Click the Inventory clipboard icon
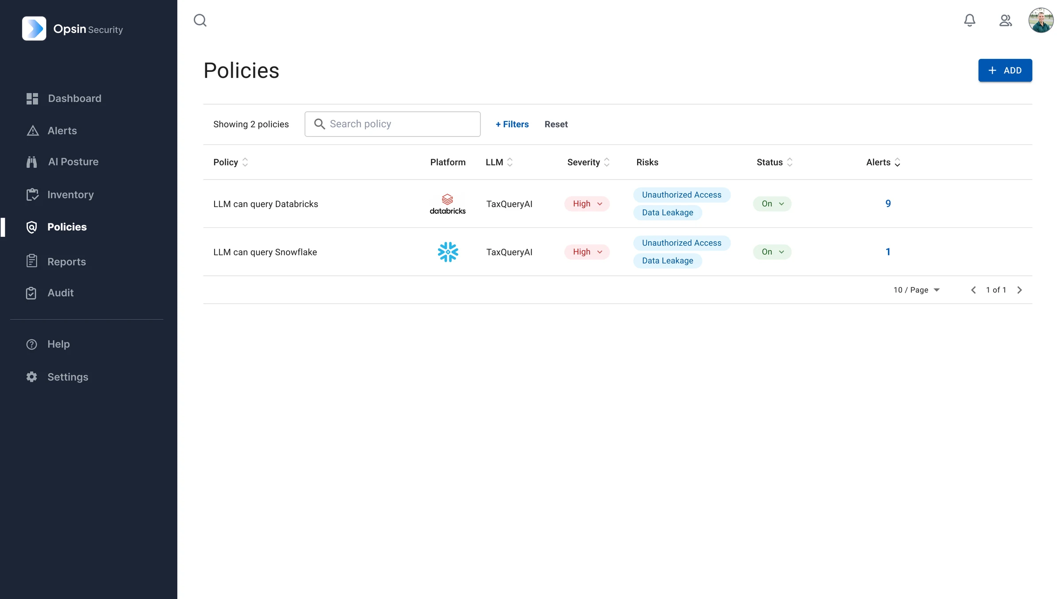The width and height of the screenshot is (1064, 599). [x=32, y=194]
